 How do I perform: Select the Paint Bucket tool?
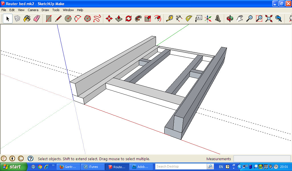27,19
